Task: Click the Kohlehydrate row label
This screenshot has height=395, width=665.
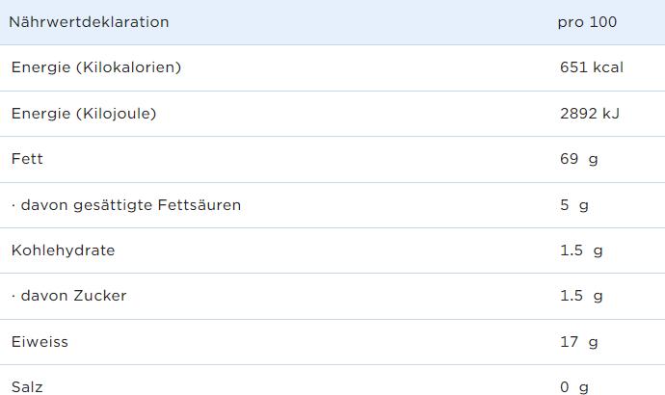Action: [x=64, y=250]
